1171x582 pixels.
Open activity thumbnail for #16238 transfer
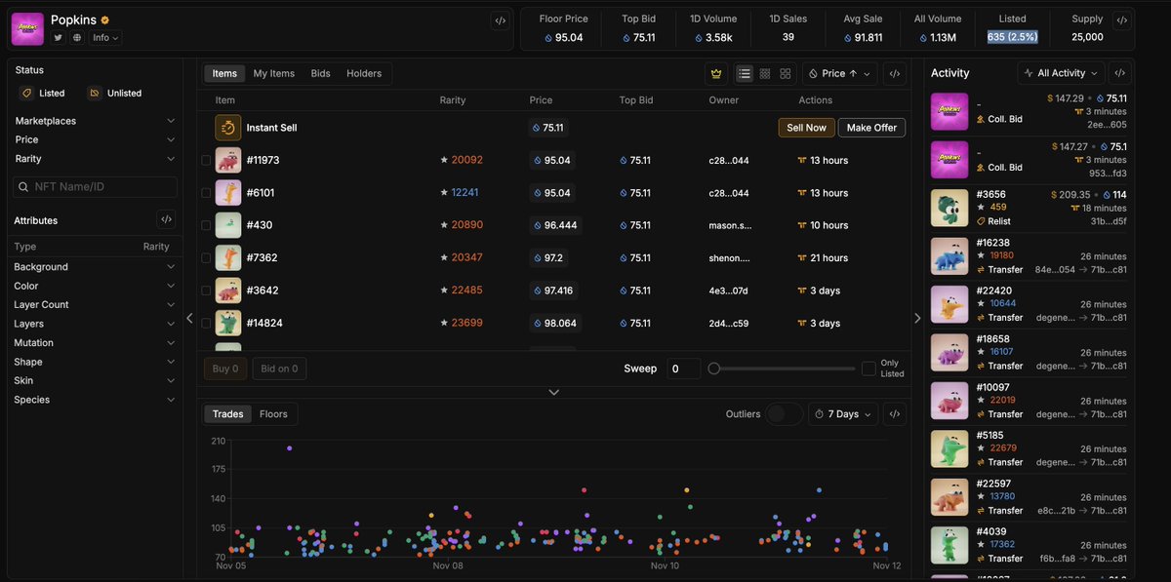pyautogui.click(x=949, y=255)
